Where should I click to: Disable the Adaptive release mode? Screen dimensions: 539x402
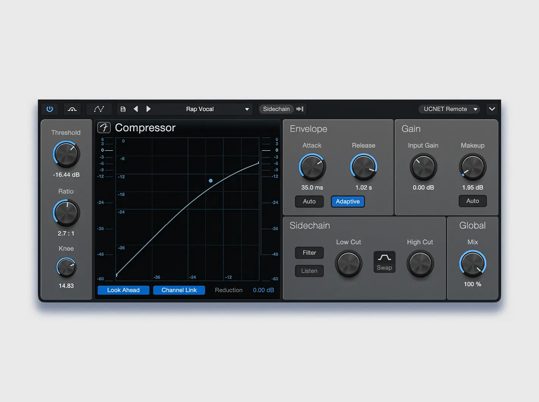(348, 201)
